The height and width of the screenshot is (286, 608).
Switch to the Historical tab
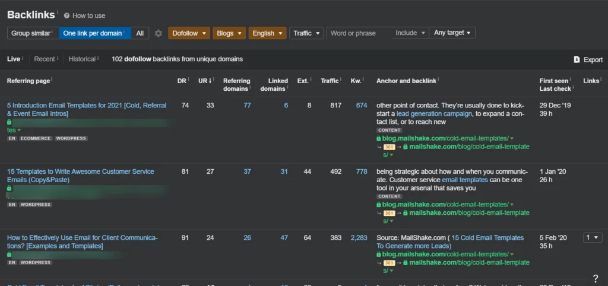82,59
